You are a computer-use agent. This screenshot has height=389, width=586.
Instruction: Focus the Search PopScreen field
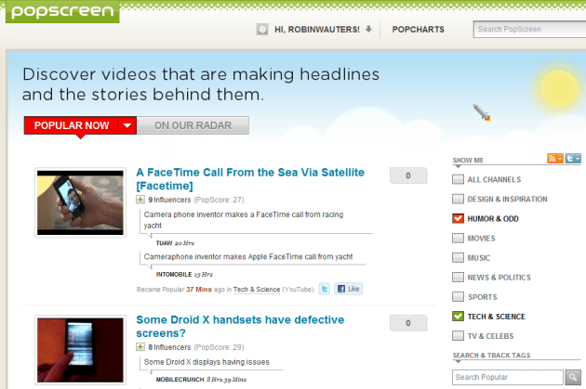point(529,29)
